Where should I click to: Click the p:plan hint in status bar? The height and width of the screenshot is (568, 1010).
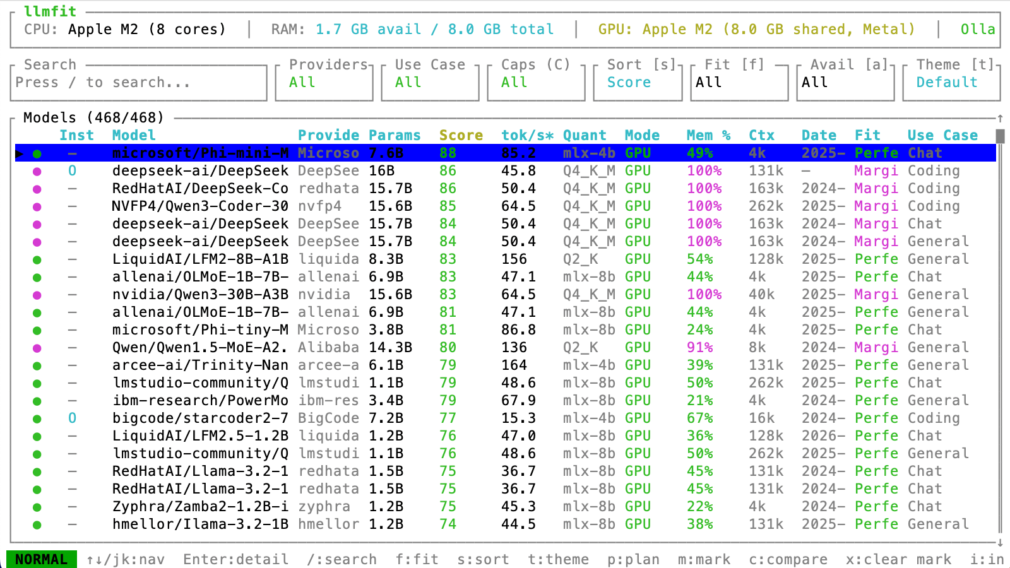tap(633, 559)
